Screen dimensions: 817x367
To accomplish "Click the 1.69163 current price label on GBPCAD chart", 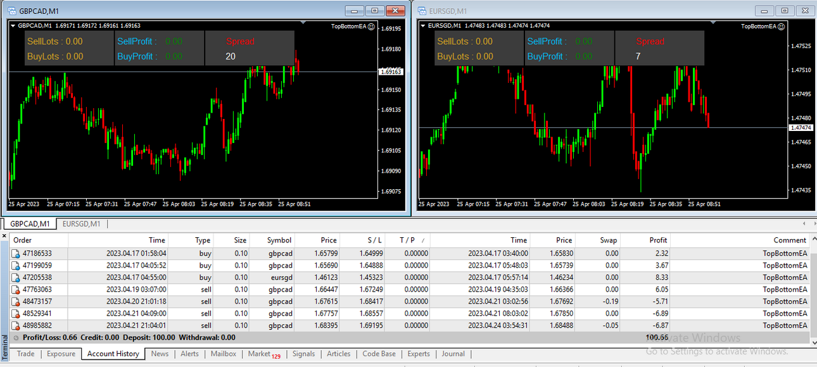I will [391, 72].
